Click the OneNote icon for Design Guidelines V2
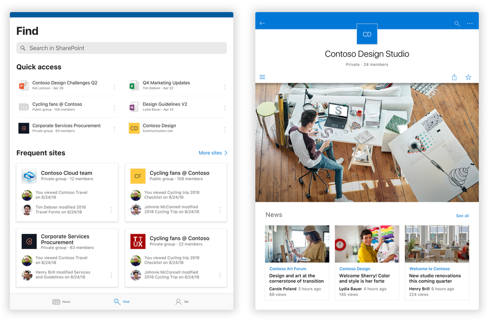The height and width of the screenshot is (323, 492). point(134,107)
